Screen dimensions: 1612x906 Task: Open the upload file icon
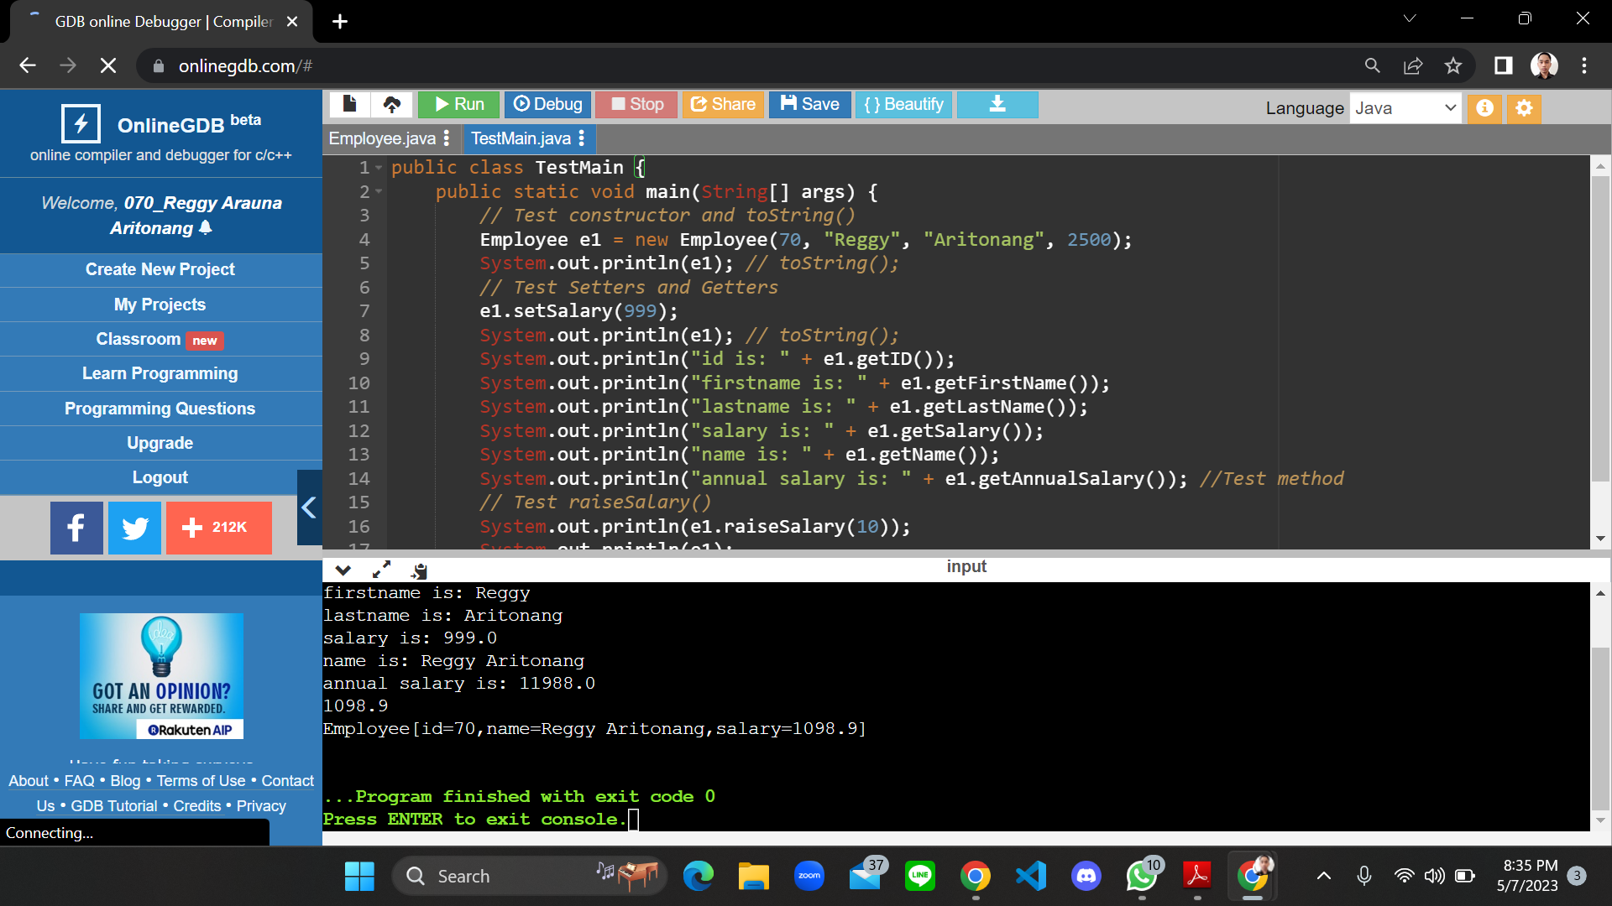coord(391,104)
